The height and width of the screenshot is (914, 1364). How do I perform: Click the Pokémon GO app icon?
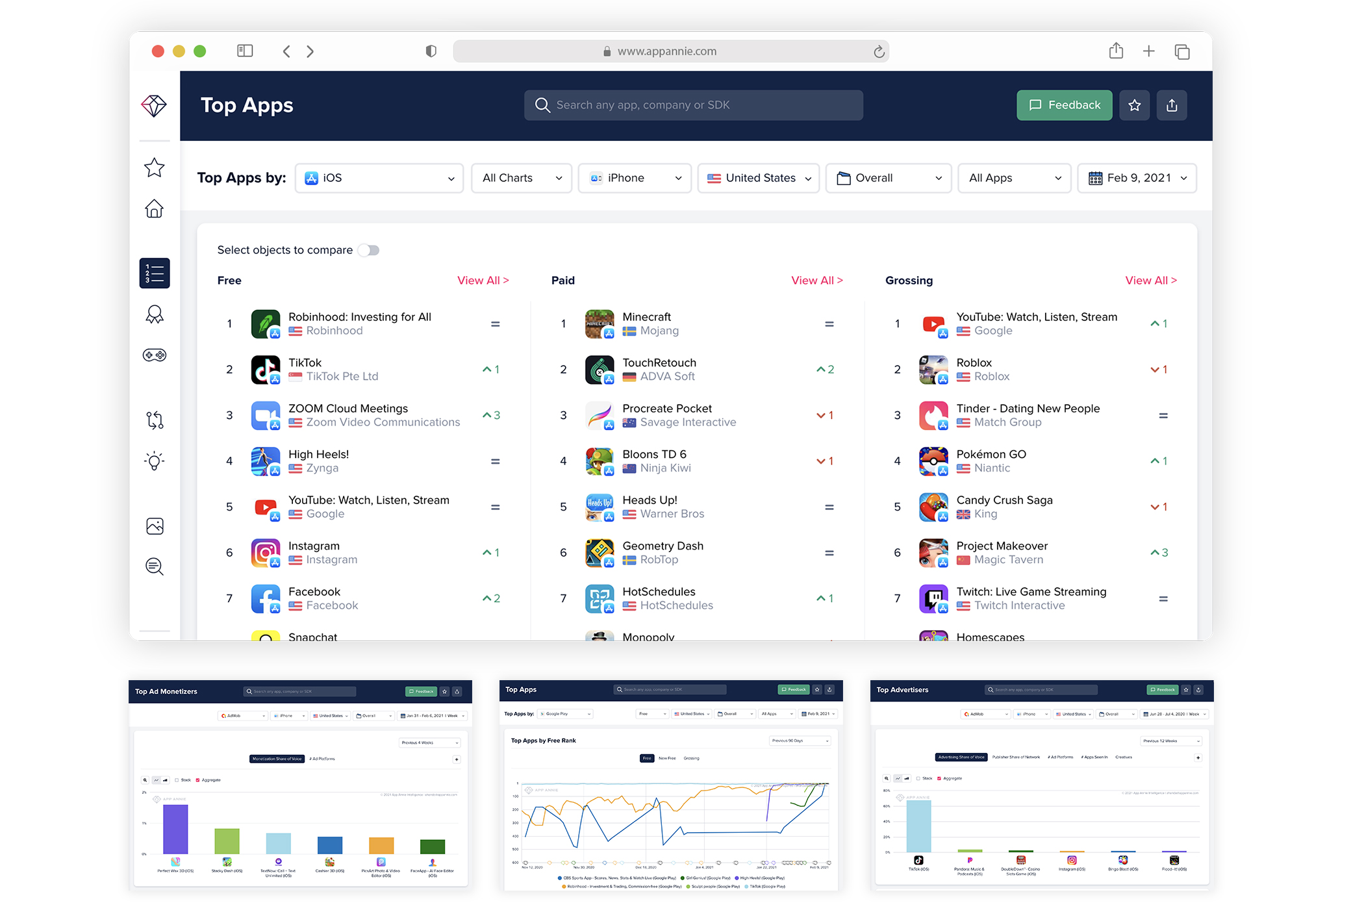(933, 461)
